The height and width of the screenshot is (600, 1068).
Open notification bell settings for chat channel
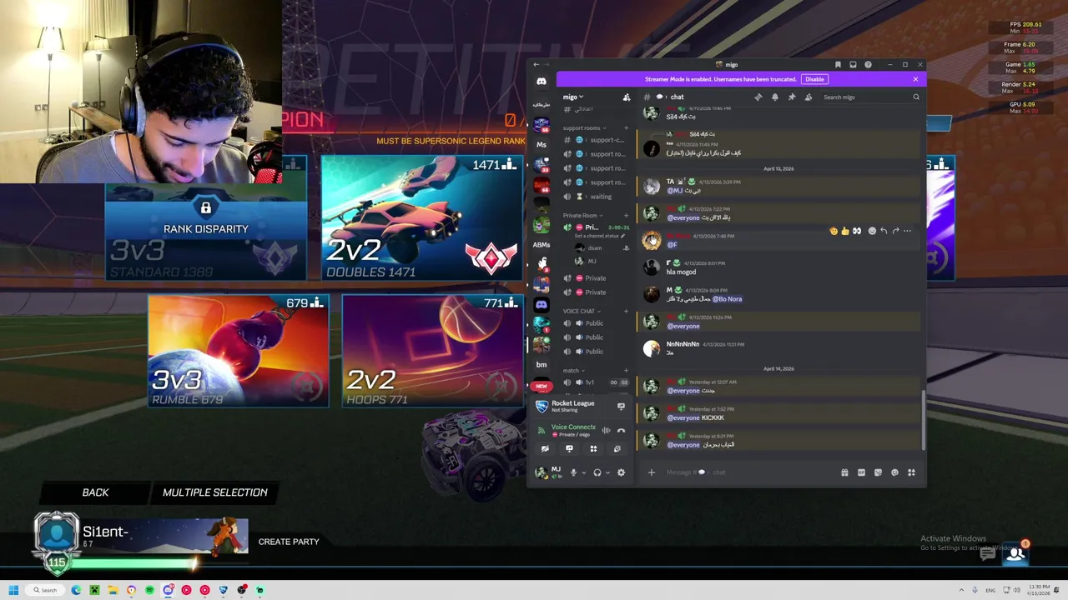coord(775,97)
